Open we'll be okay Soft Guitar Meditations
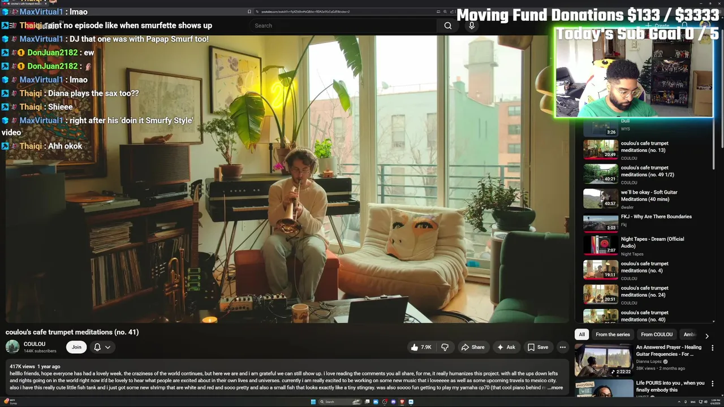 (649, 196)
